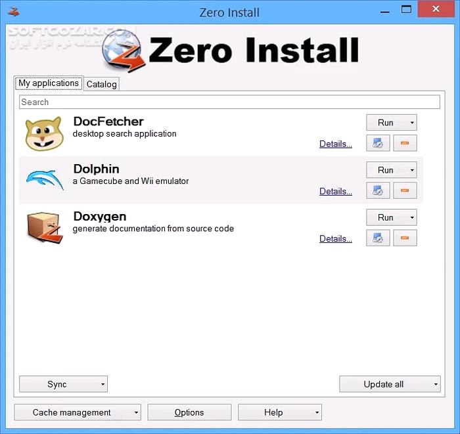Run DocFetcher
The height and width of the screenshot is (434, 460).
point(386,123)
